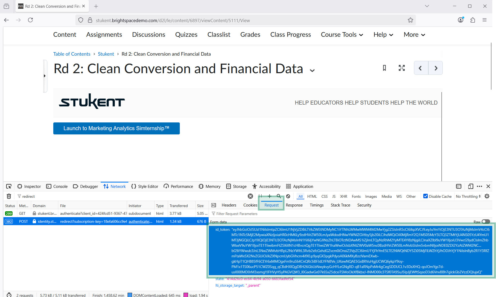Close the Rd 2 browser tab
Screen dimensions: 496x297
(x=84, y=6)
